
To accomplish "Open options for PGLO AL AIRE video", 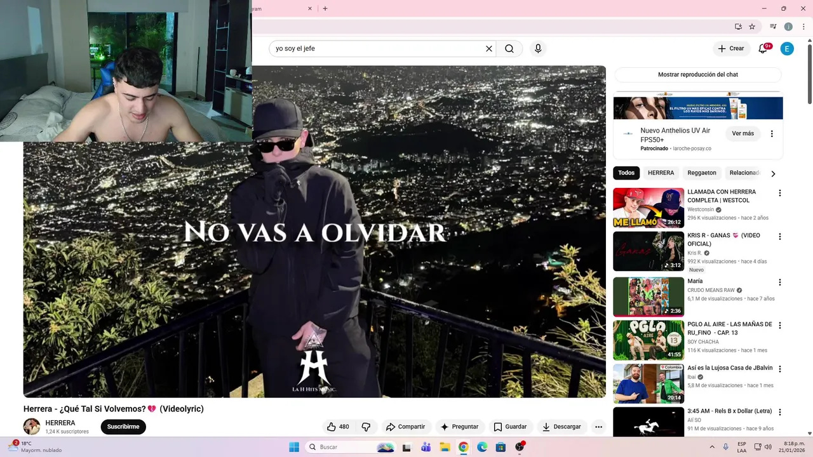I will click(x=780, y=326).
